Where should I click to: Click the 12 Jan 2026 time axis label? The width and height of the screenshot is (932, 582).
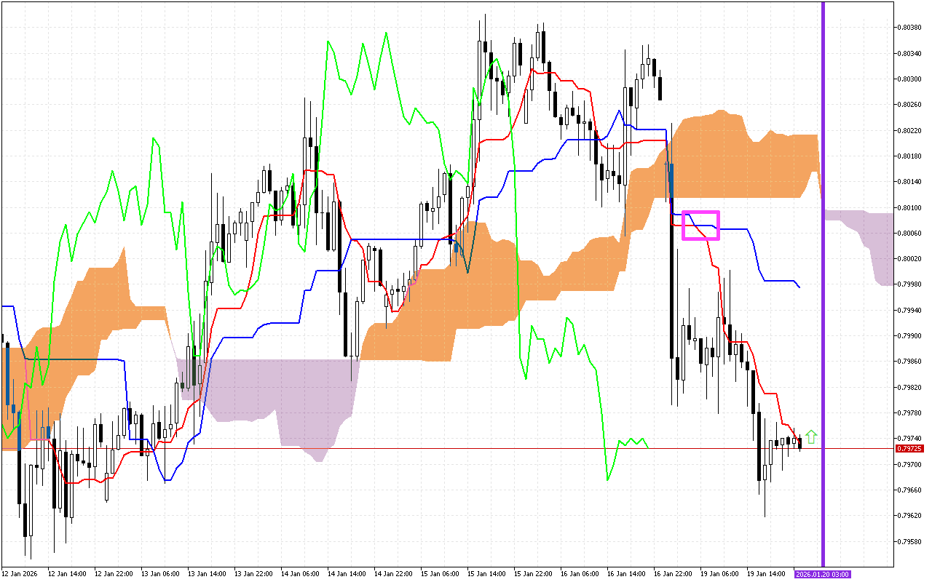tap(20, 574)
